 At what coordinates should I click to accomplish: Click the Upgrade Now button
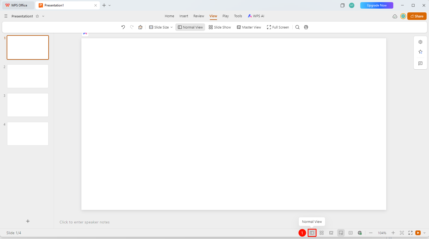coord(377,5)
